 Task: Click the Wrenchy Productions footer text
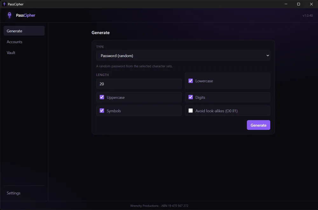coord(159,206)
